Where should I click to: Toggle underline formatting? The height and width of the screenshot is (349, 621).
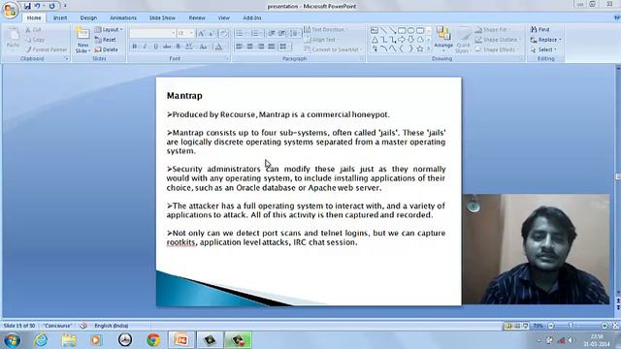coord(155,47)
